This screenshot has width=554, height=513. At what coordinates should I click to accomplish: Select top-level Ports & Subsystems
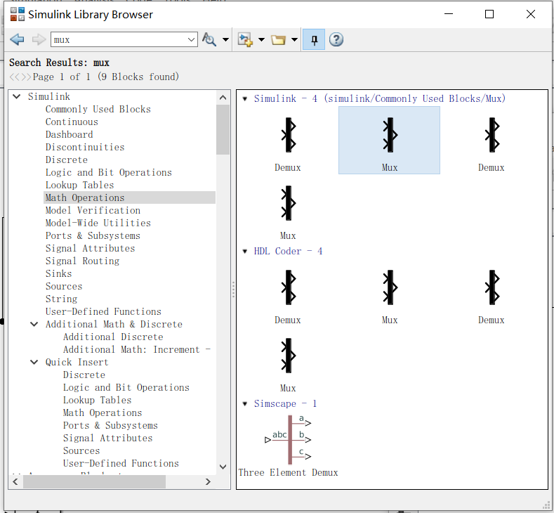coord(93,236)
